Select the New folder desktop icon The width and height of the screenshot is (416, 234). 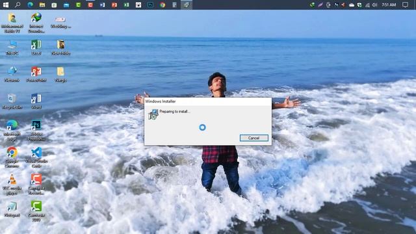tap(60, 47)
